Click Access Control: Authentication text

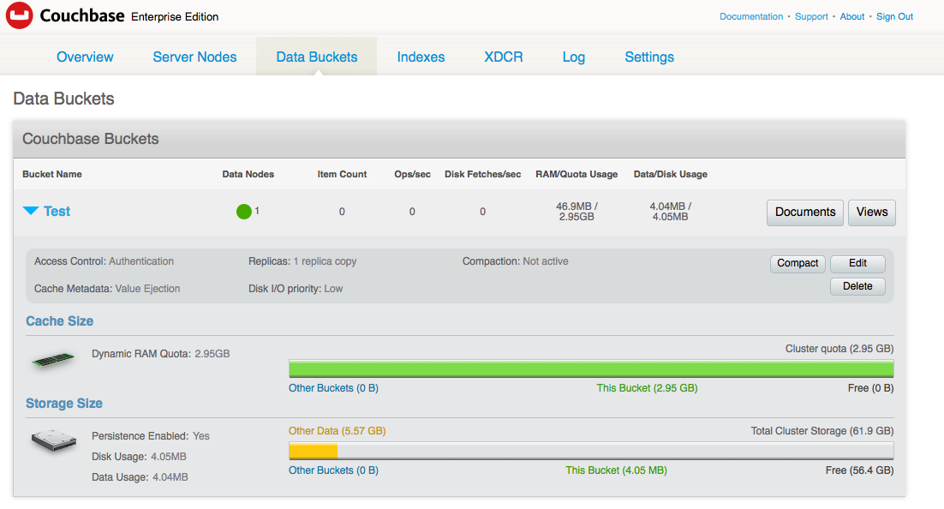pos(105,261)
